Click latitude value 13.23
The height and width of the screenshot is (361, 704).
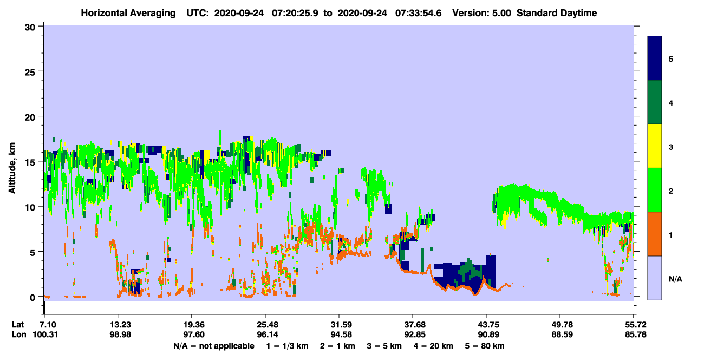click(118, 325)
